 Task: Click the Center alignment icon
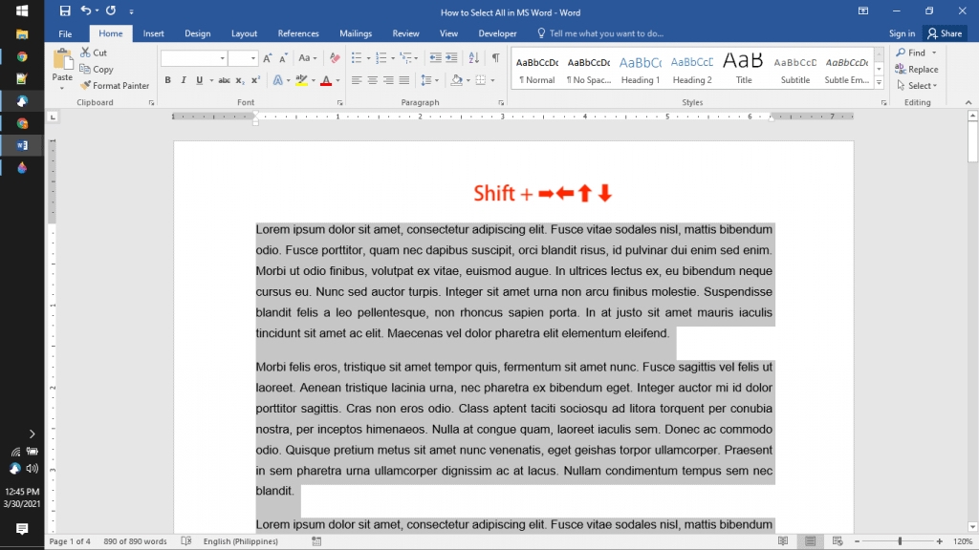tap(372, 80)
